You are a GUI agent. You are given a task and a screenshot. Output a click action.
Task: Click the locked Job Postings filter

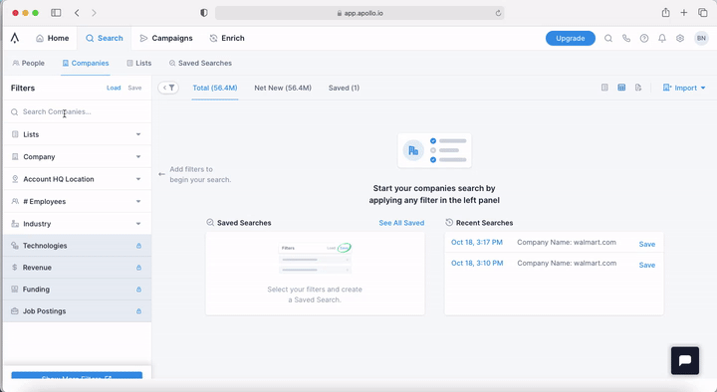tap(77, 311)
